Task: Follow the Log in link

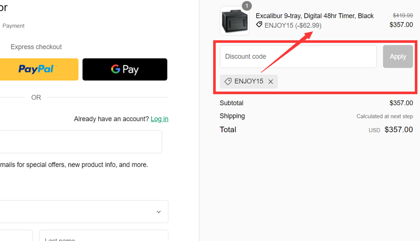Action: (159, 119)
